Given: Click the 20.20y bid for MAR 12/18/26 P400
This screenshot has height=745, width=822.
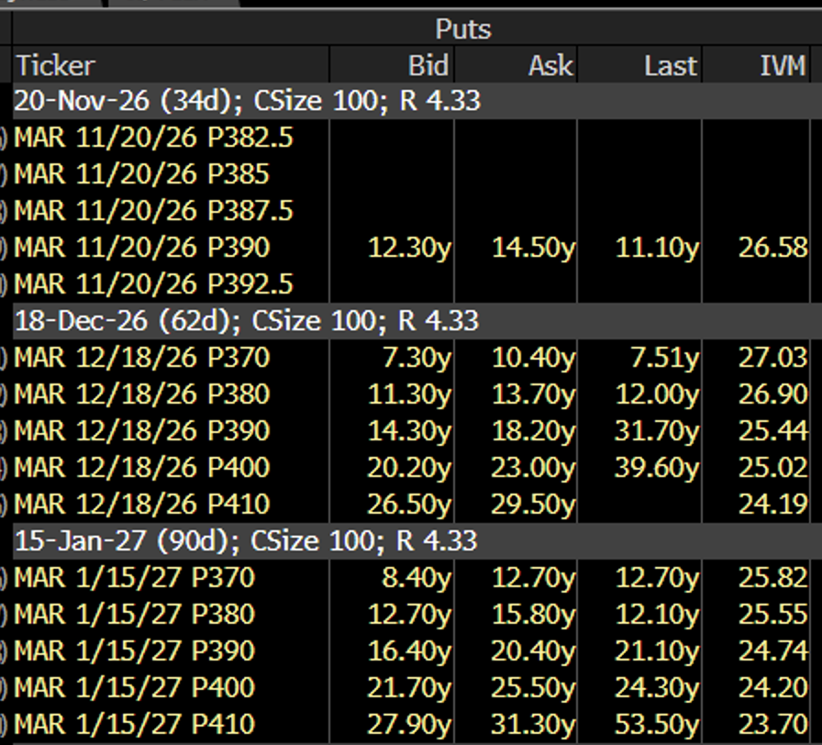Looking at the screenshot, I should coord(409,468).
